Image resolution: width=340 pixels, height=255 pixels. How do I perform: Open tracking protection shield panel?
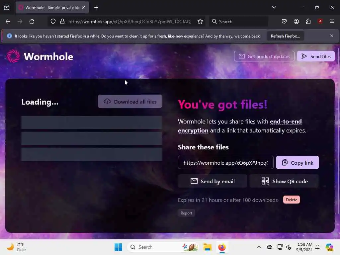[53, 22]
